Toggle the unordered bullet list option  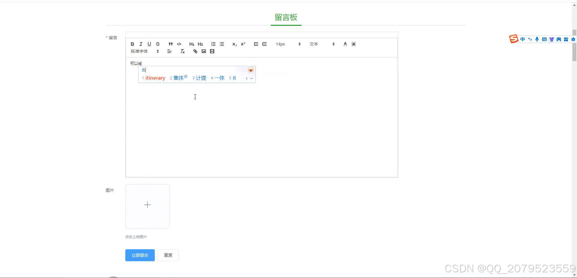[222, 44]
